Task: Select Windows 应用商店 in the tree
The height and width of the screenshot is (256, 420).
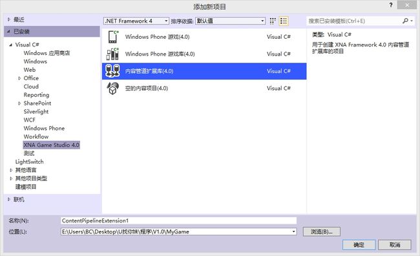Action: 47,53
